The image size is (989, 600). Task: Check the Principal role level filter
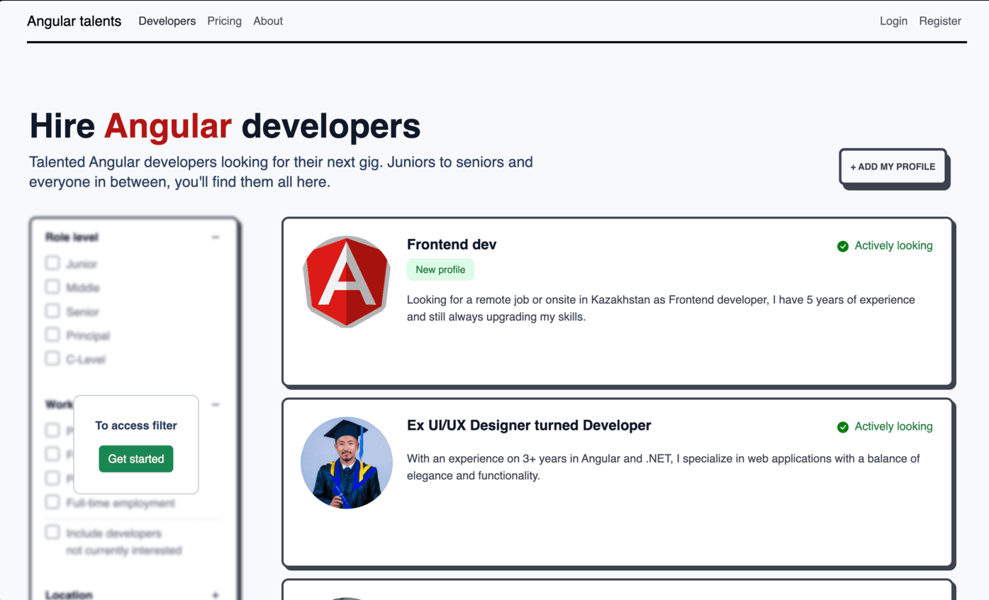pos(52,334)
